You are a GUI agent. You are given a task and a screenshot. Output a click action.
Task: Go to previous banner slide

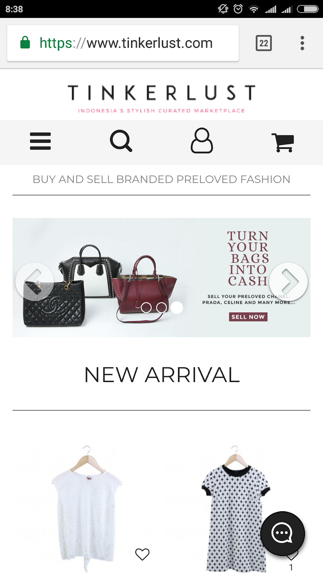coord(35,282)
